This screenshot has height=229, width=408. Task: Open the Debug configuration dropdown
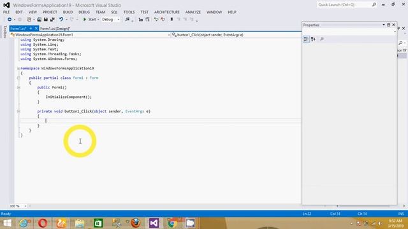coord(111,20)
